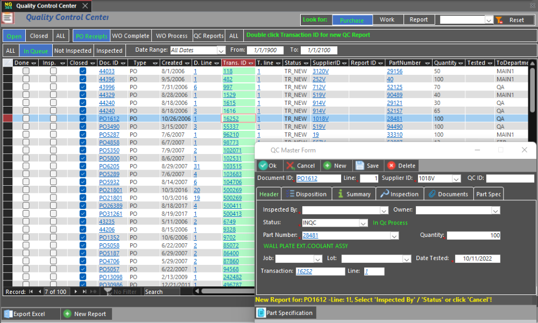Open the Inspection tab
This screenshot has width=538, height=323.
400,194
